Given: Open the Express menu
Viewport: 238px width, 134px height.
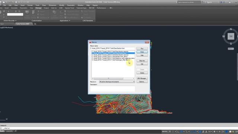Looking at the screenshot, I should pyautogui.click(x=95, y=5).
